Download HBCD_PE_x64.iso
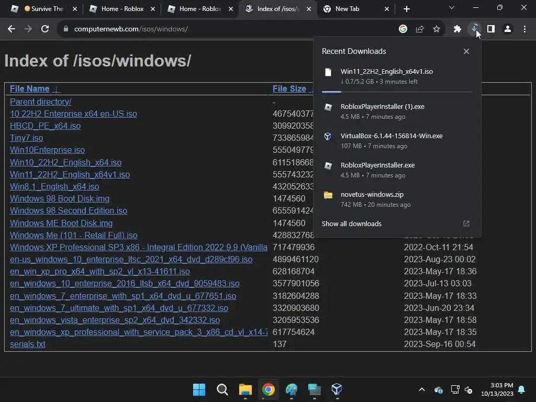This screenshot has height=402, width=536. [45, 126]
